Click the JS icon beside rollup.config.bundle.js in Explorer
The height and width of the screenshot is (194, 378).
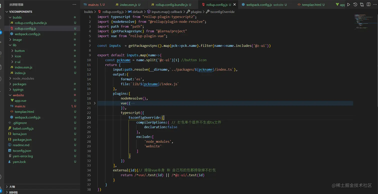tap(12, 23)
